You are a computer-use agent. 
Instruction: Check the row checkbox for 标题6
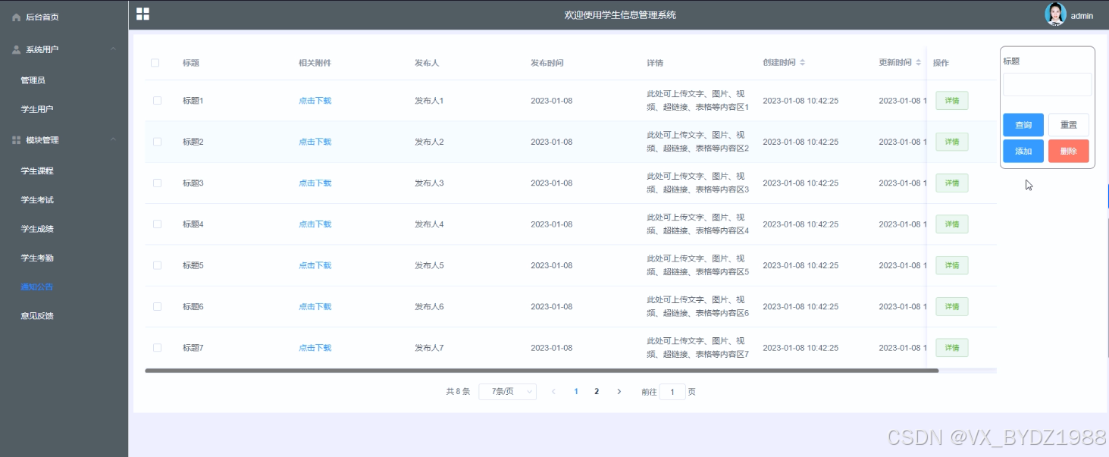click(x=157, y=306)
